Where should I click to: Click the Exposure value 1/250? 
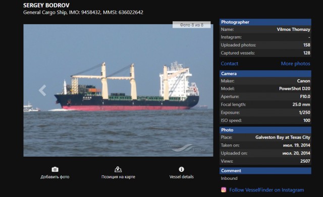pos(304,113)
